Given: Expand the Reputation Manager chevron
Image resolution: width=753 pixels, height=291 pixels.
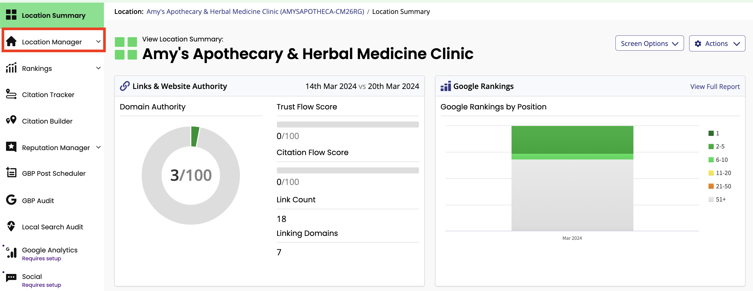Looking at the screenshot, I should point(98,147).
